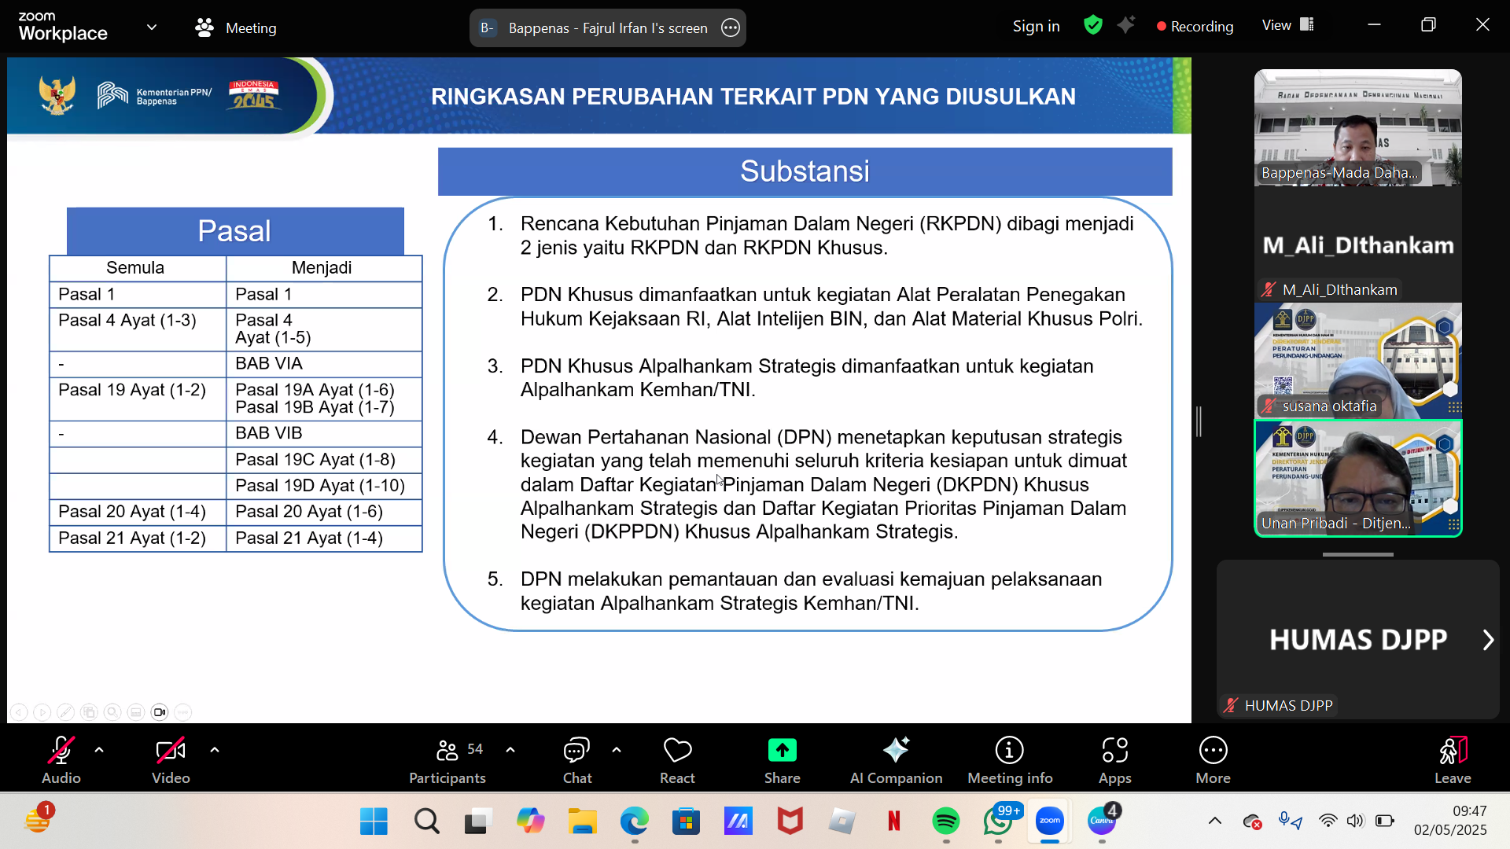Open see all slides in slideshow controls
The width and height of the screenshot is (1510, 849).
coord(90,712)
